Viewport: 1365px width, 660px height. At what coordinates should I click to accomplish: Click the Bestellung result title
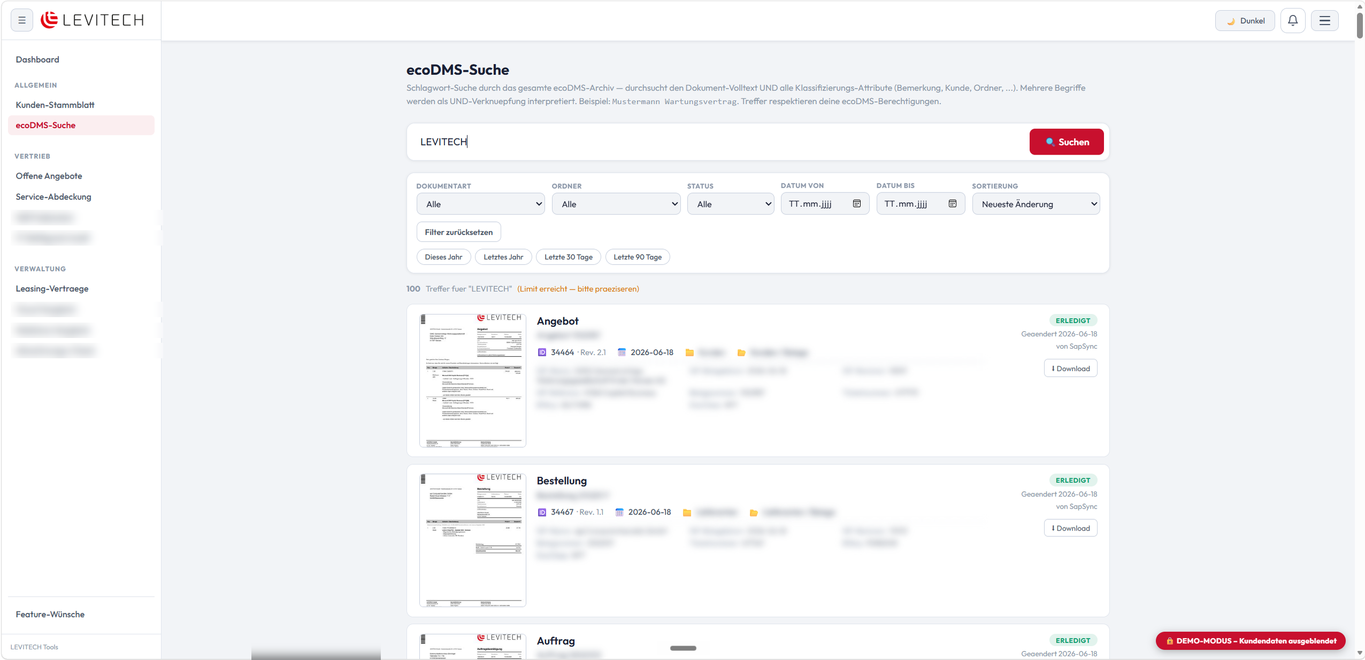(562, 481)
